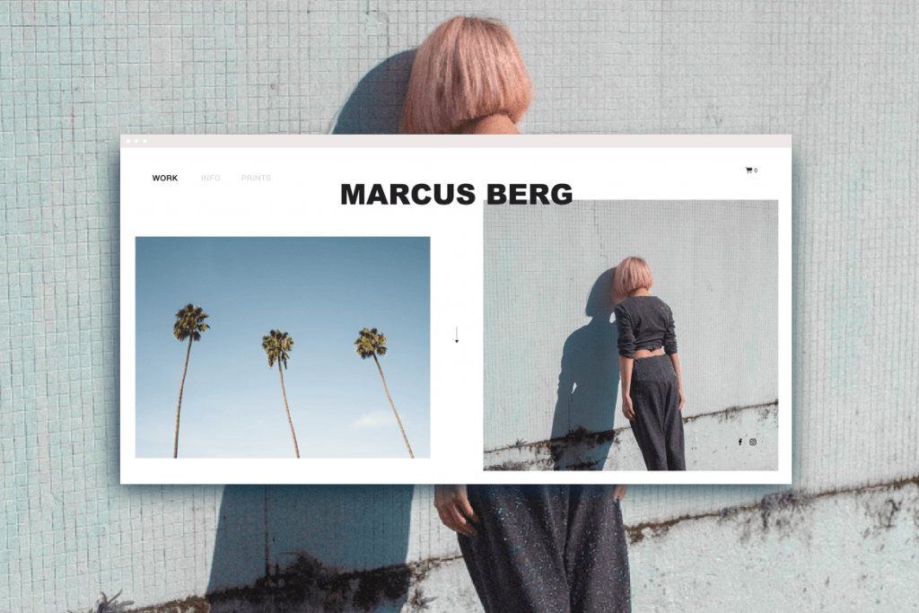Open the palm trees photo thumbnail
Image resolution: width=919 pixels, height=613 pixels.
283,347
